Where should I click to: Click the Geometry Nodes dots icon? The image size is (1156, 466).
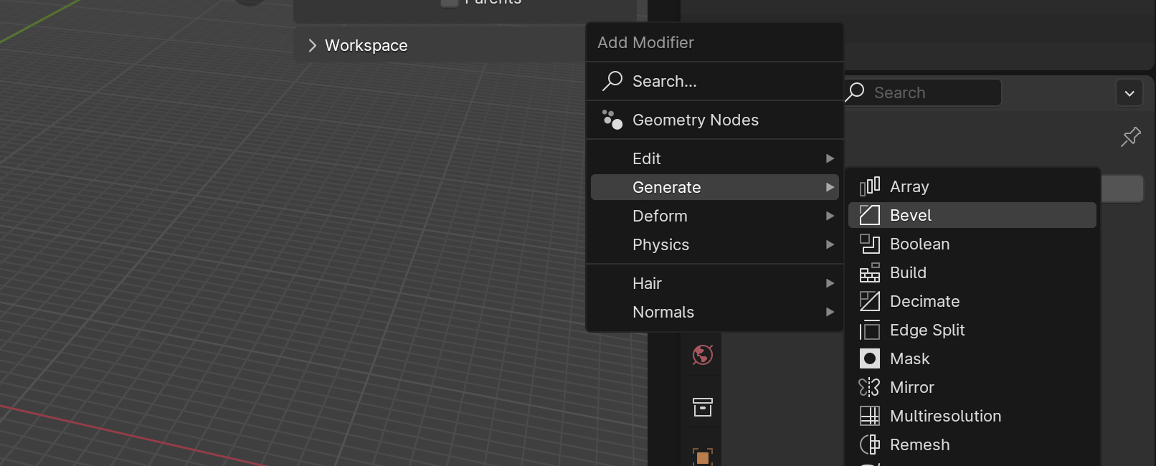click(x=612, y=120)
